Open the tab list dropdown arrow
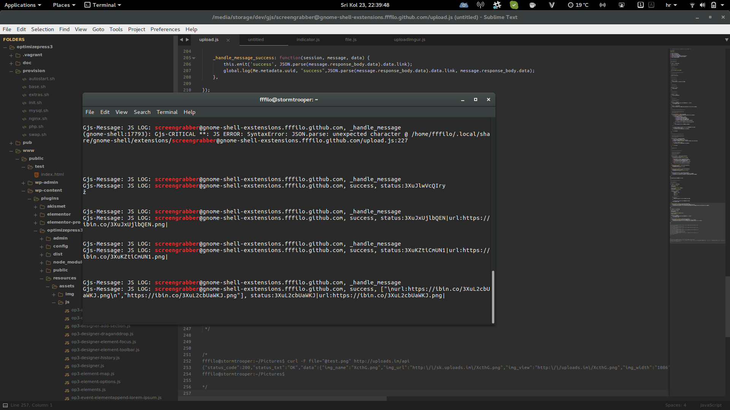Screen dimensions: 730x410 (727, 39)
